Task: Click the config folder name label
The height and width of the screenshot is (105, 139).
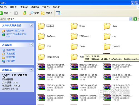Action: click(50, 26)
